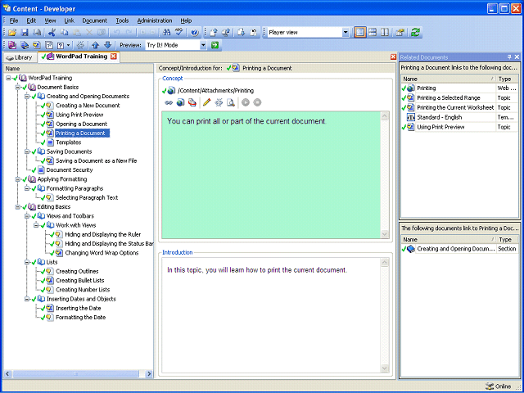
Task: Open the Edit menu
Action: tap(31, 20)
